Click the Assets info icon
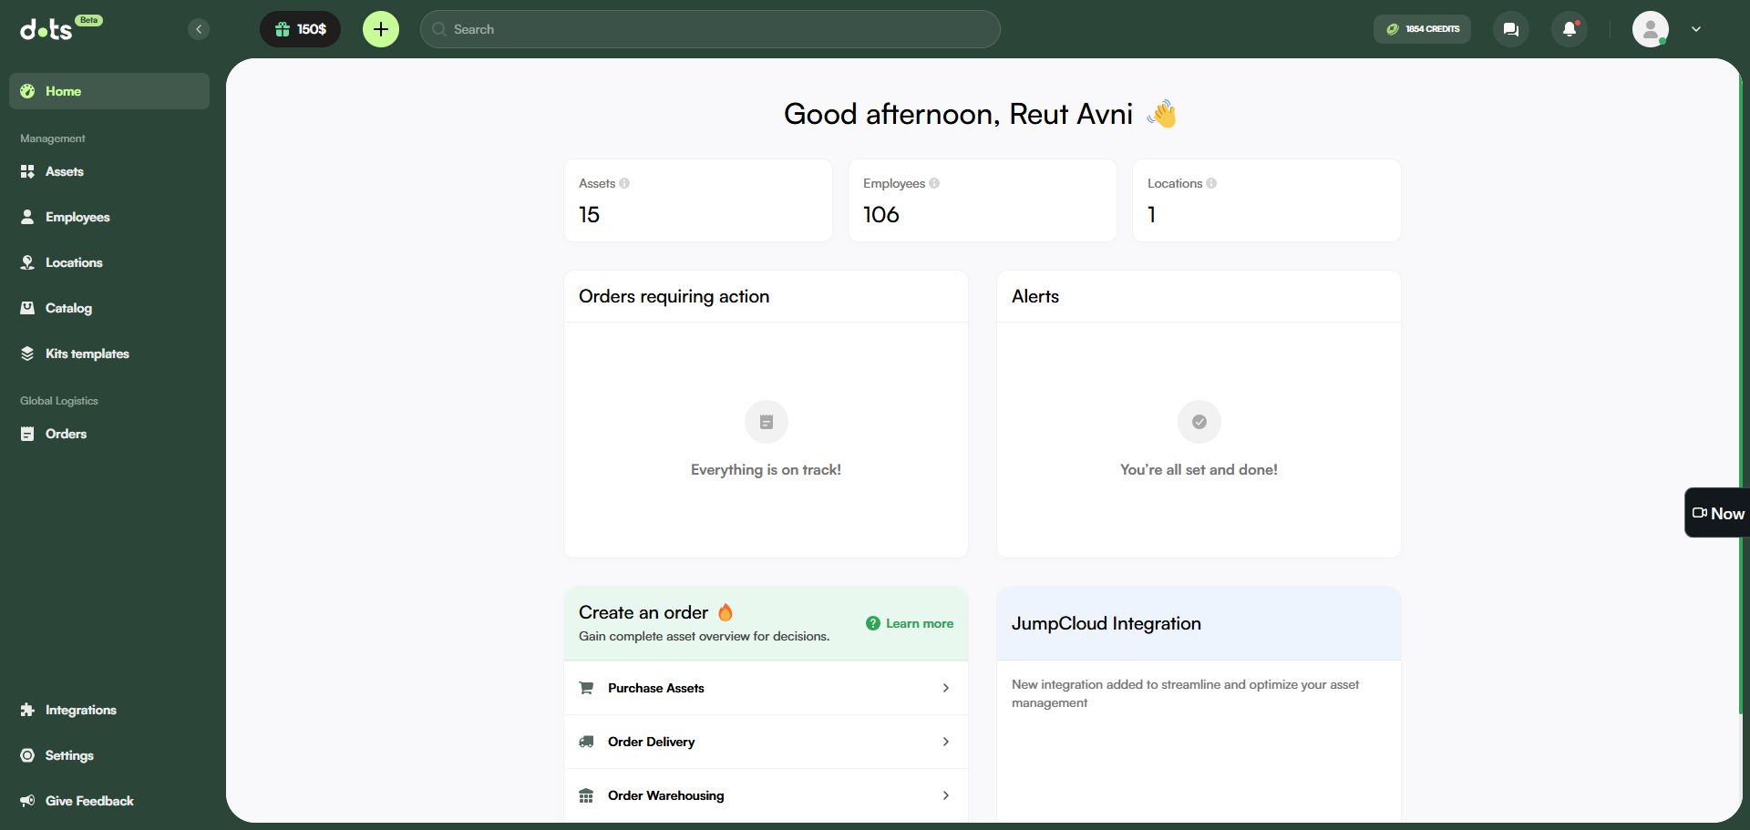This screenshot has height=830, width=1750. (x=624, y=183)
